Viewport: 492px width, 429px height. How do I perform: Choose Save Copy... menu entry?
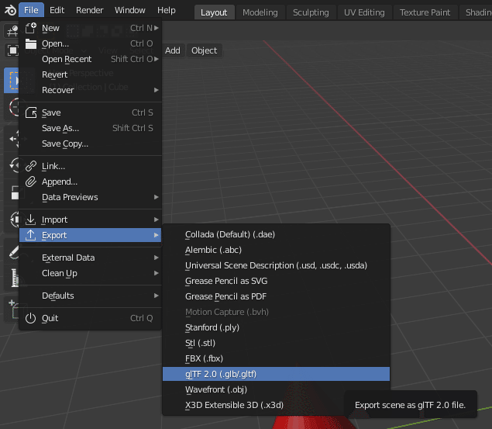pos(91,144)
